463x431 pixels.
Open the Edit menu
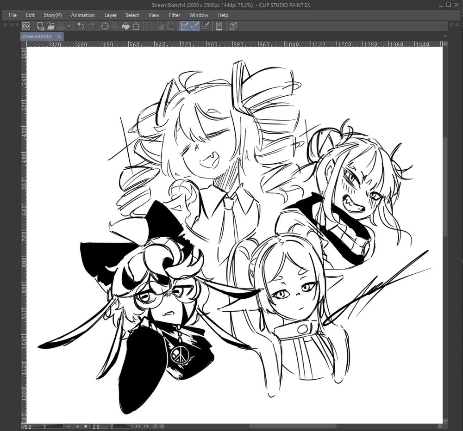click(30, 15)
